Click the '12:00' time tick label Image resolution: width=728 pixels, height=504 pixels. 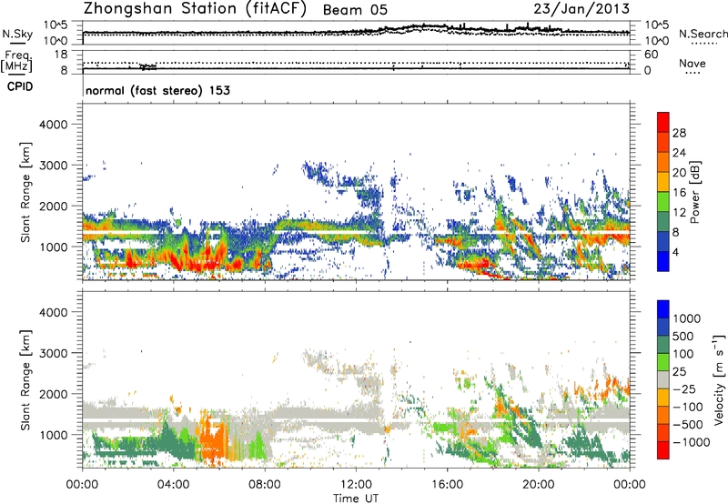356,485
